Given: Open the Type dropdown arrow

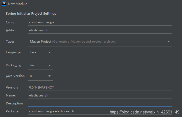Looking at the screenshot, I should tap(168, 42).
